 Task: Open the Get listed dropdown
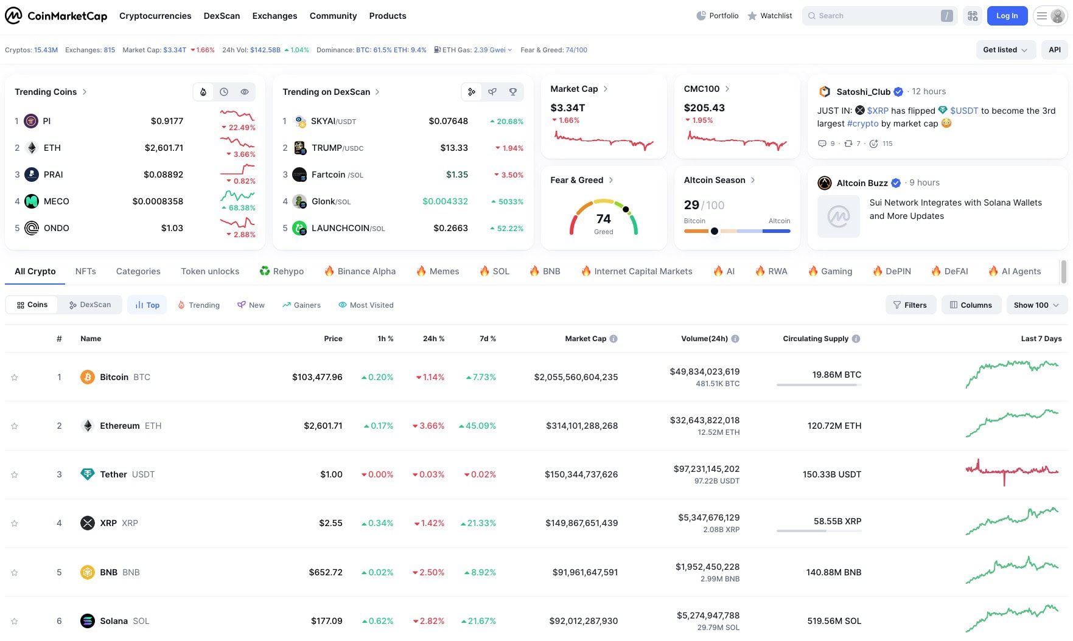tap(1005, 50)
